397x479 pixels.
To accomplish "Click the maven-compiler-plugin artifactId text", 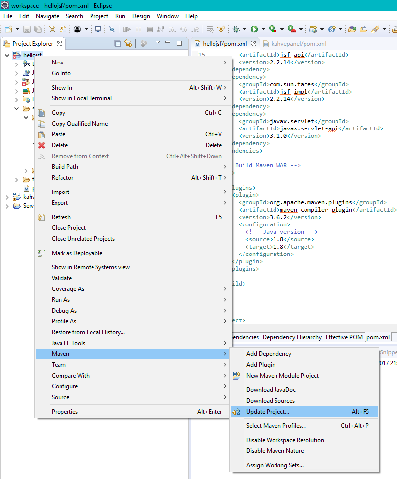I will (x=316, y=210).
